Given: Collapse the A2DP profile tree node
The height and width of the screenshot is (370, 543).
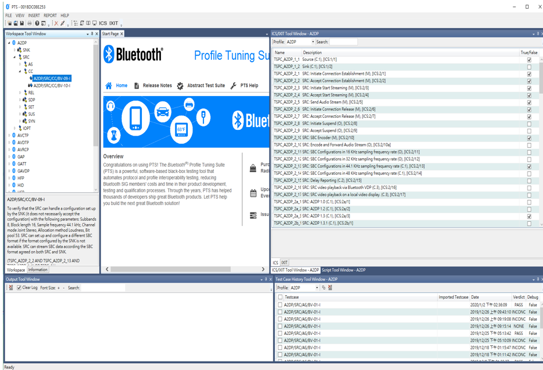Looking at the screenshot, I should pos(9,43).
